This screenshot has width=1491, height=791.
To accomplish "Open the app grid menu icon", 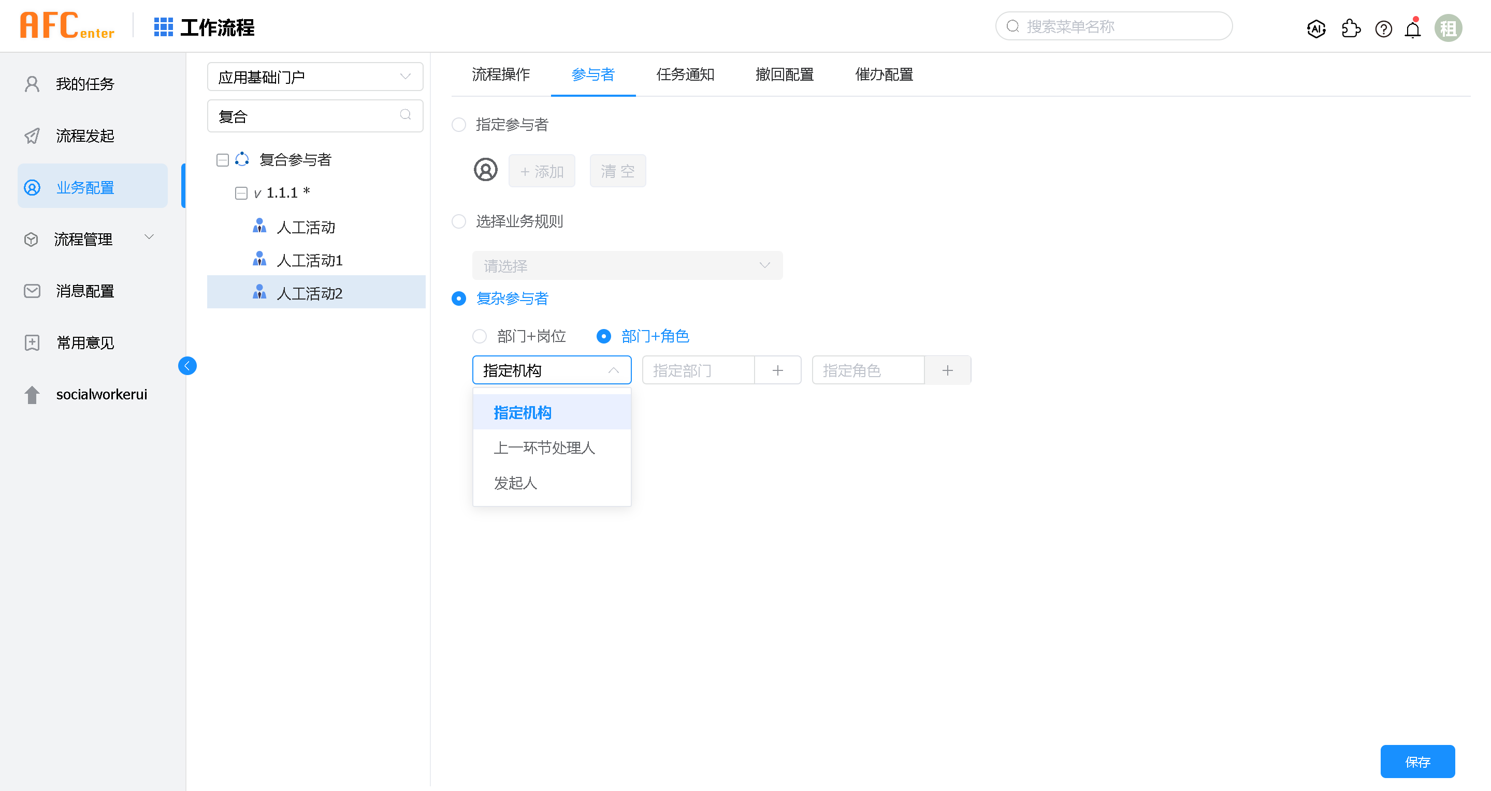I will [163, 27].
